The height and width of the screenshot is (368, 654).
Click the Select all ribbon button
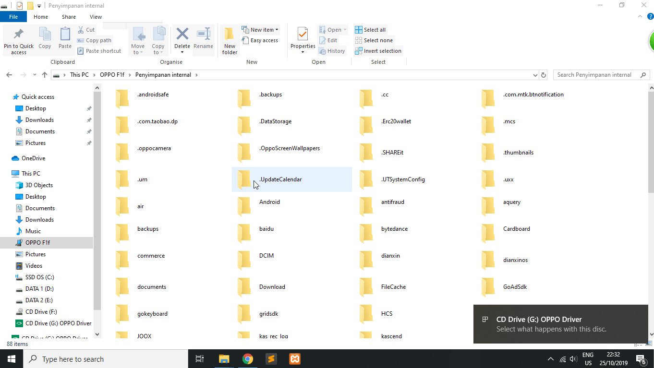click(370, 30)
